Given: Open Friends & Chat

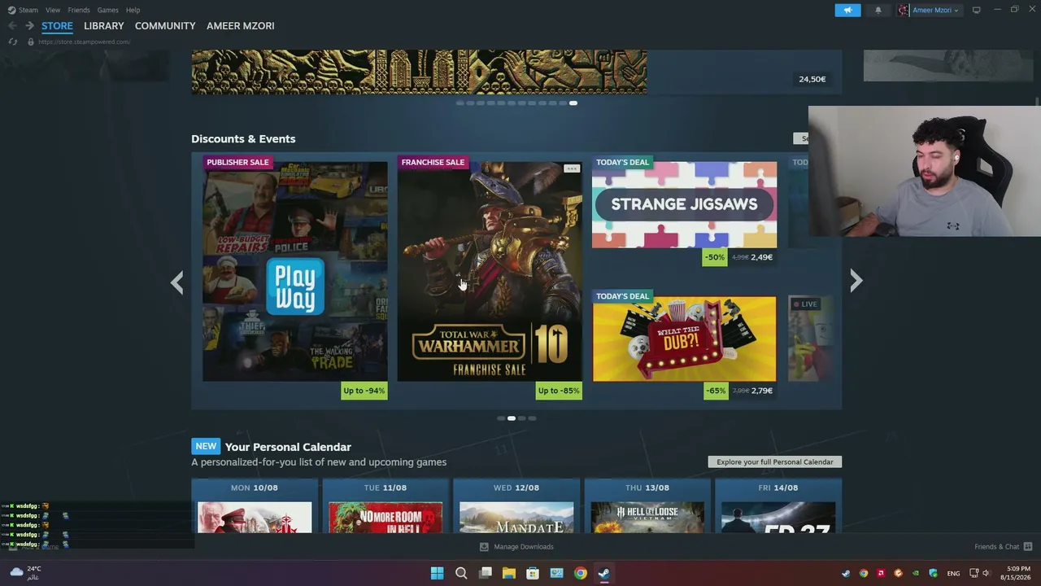Looking at the screenshot, I should click(x=1003, y=547).
